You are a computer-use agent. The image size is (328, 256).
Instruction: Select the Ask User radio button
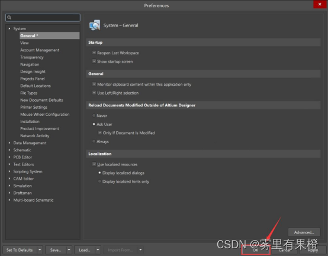point(94,124)
